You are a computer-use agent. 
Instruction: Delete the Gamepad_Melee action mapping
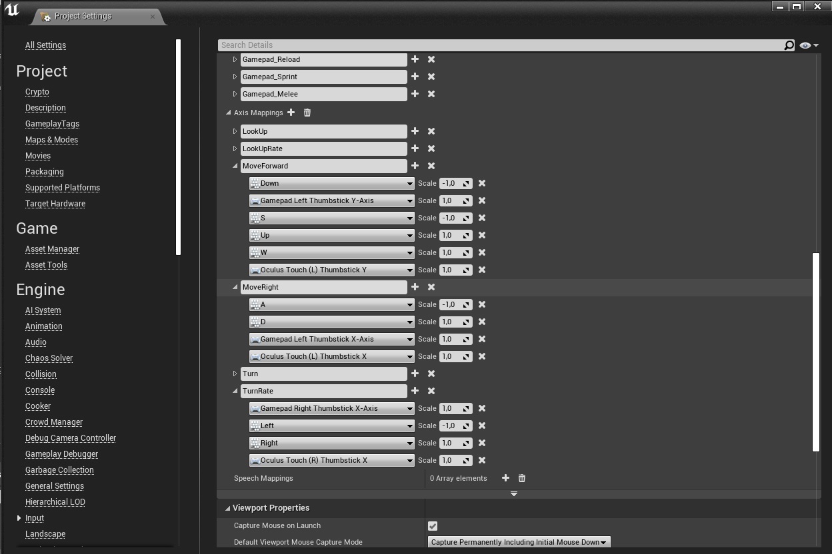click(431, 94)
